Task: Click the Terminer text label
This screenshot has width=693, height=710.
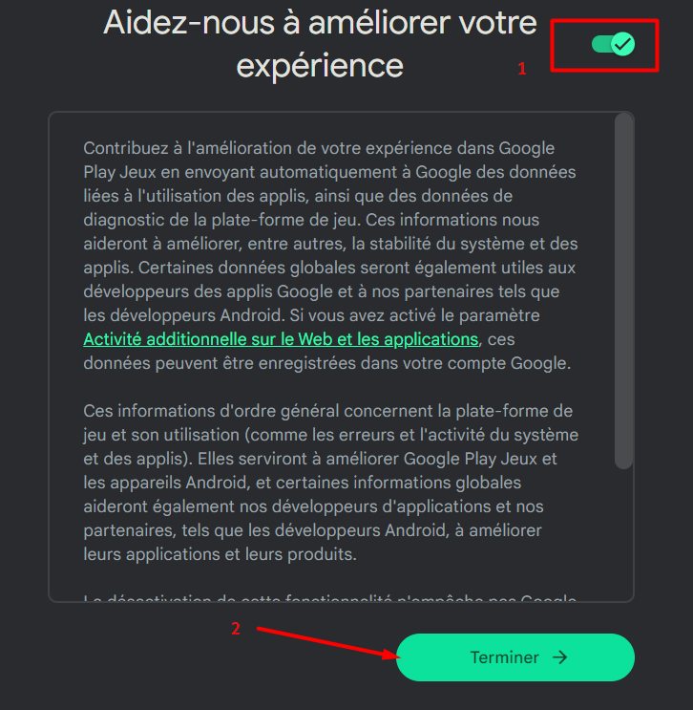Action: pos(504,657)
